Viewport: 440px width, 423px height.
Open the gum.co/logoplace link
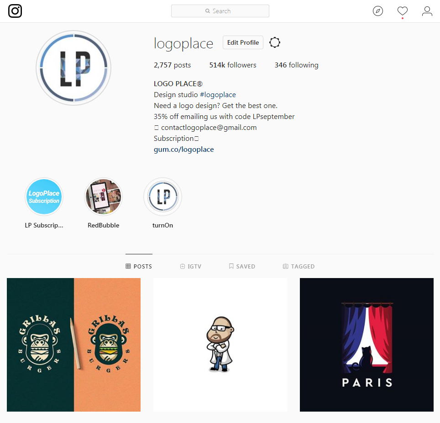pos(184,150)
